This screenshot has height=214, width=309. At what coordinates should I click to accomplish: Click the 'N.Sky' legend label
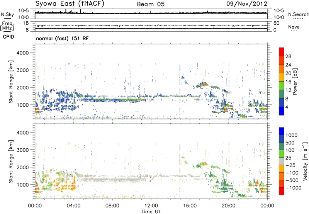pyautogui.click(x=7, y=14)
